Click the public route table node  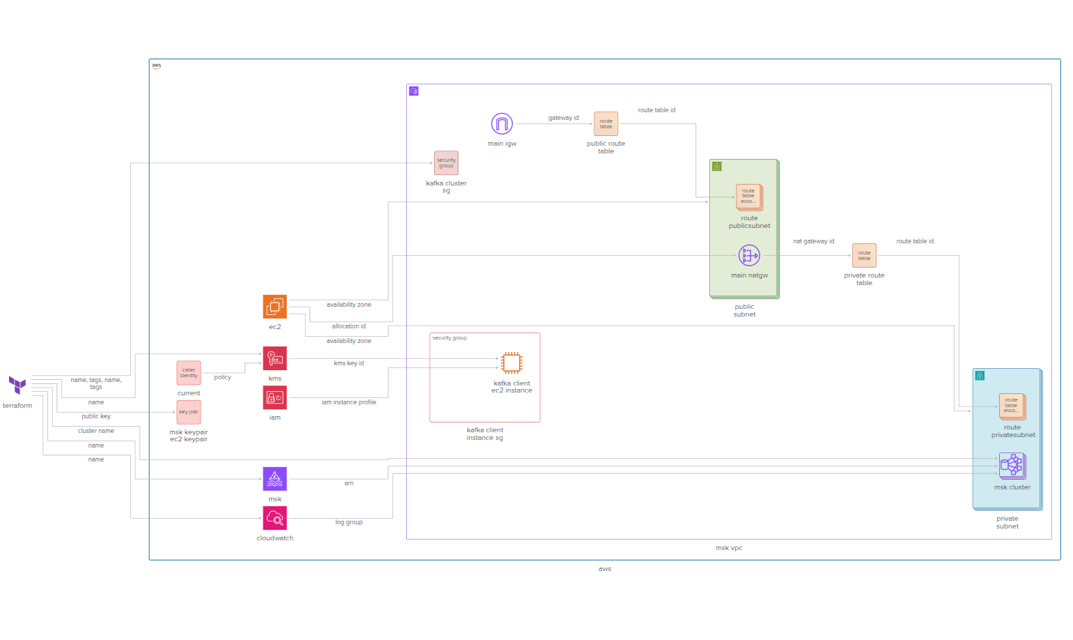click(x=605, y=123)
